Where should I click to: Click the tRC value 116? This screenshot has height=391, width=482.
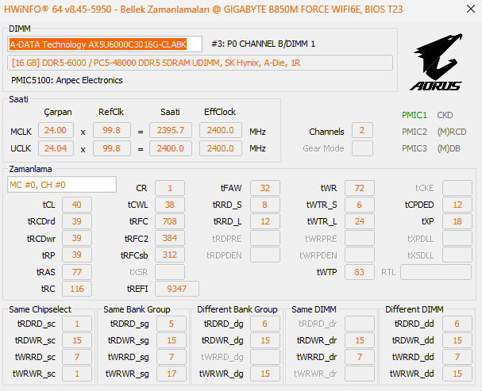pos(77,289)
